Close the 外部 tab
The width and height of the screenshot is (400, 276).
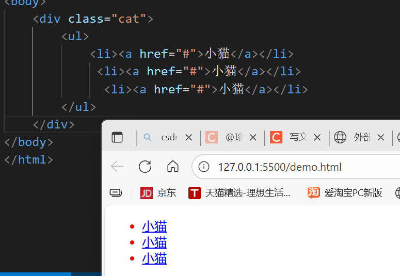point(381,138)
